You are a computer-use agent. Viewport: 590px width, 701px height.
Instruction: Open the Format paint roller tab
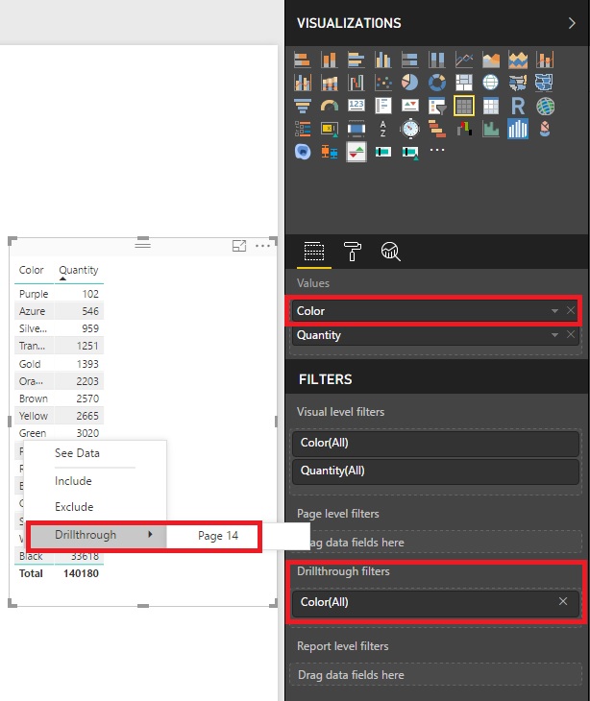click(x=352, y=252)
